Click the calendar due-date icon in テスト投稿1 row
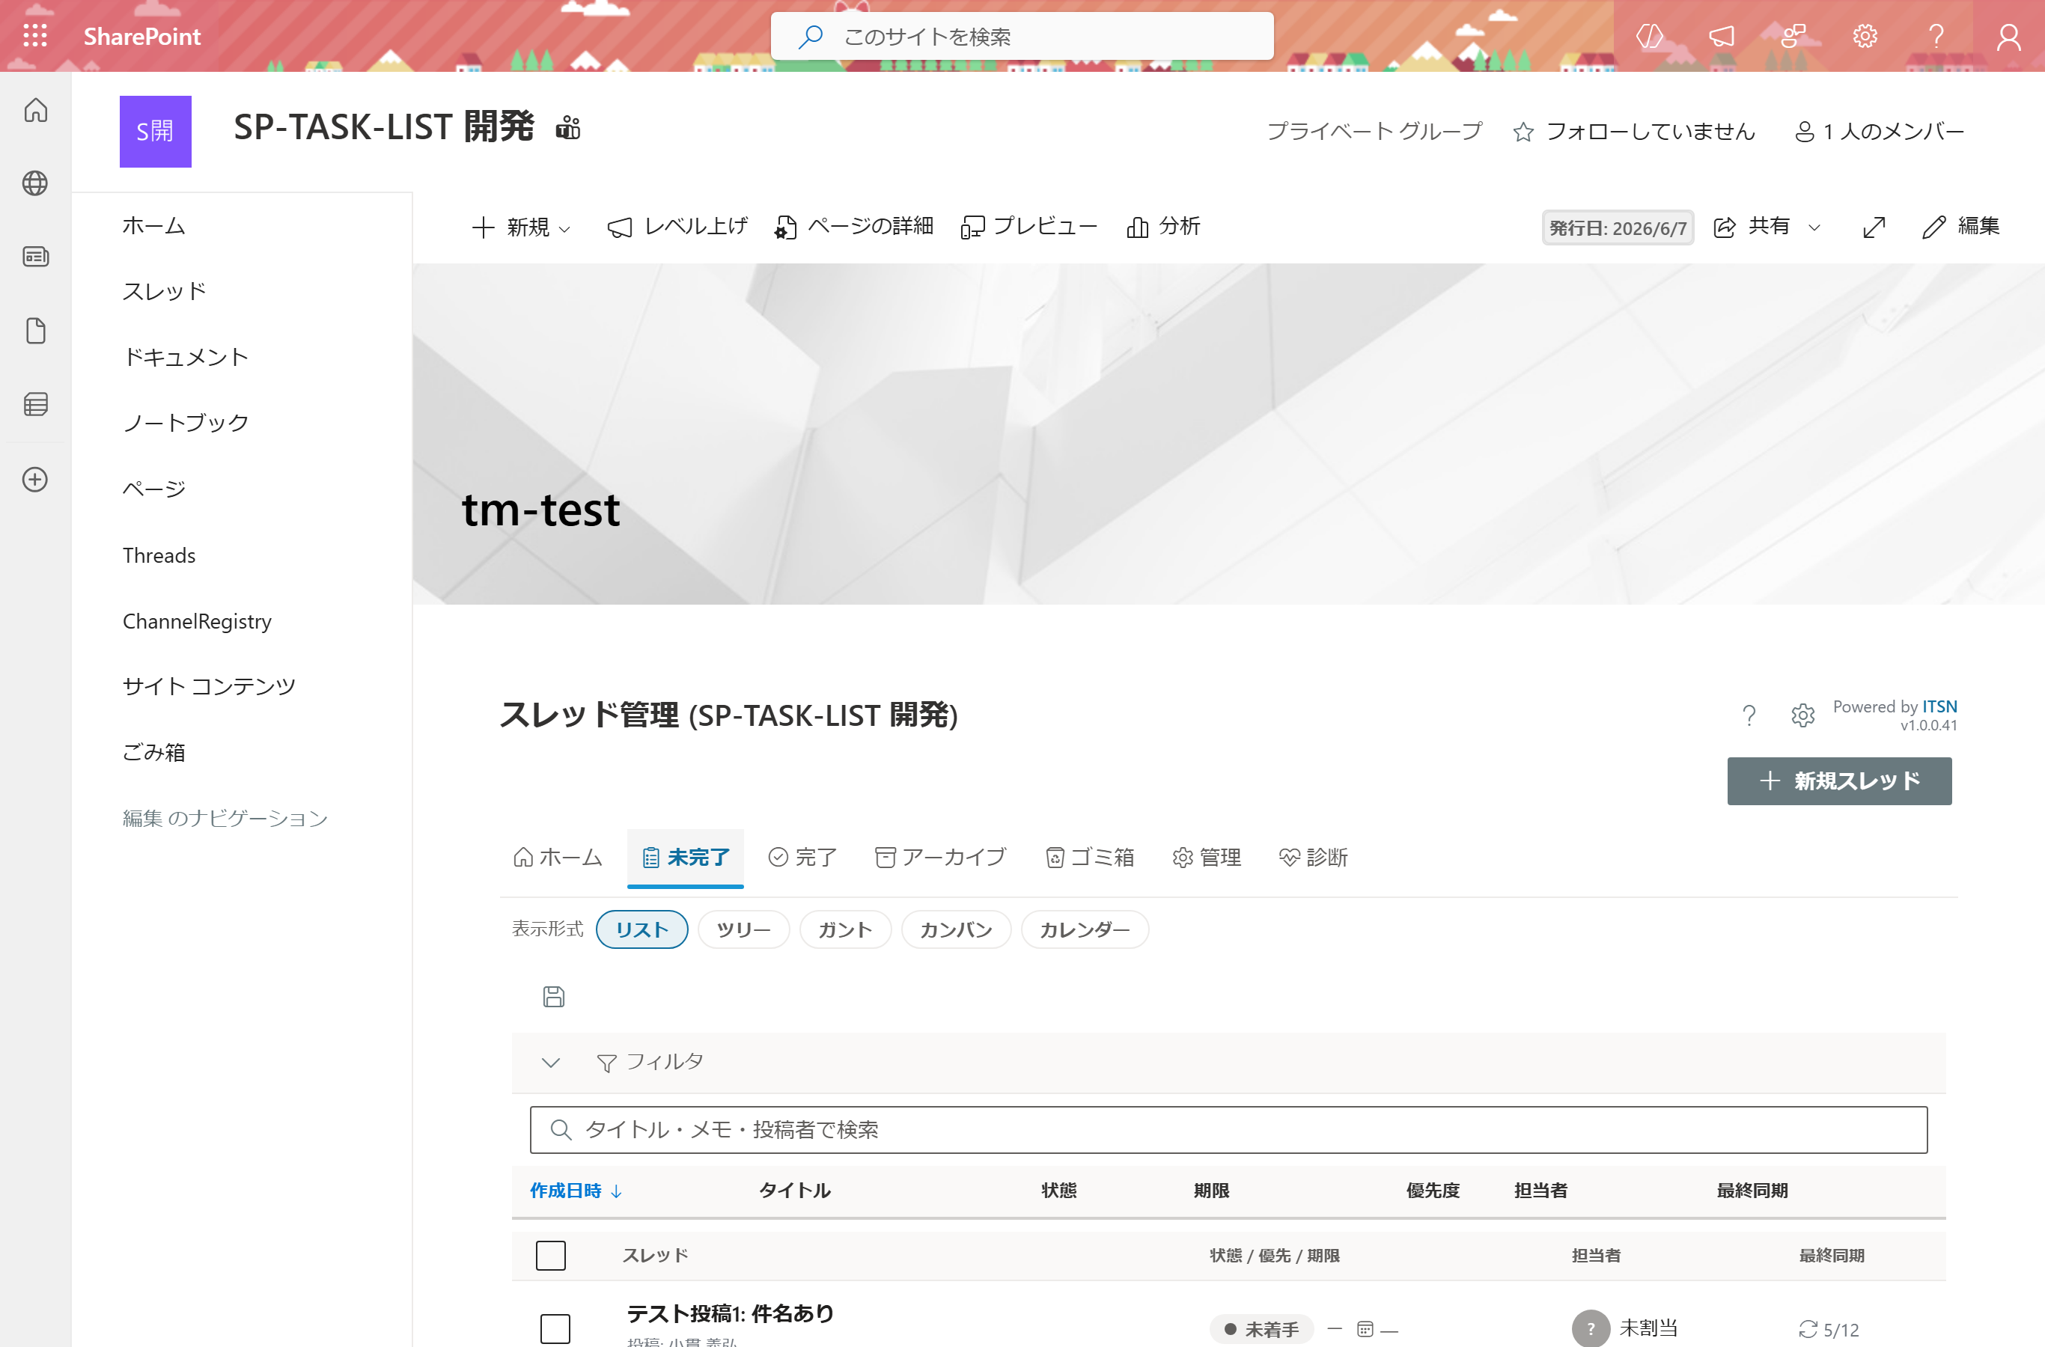This screenshot has height=1347, width=2045. (1365, 1329)
